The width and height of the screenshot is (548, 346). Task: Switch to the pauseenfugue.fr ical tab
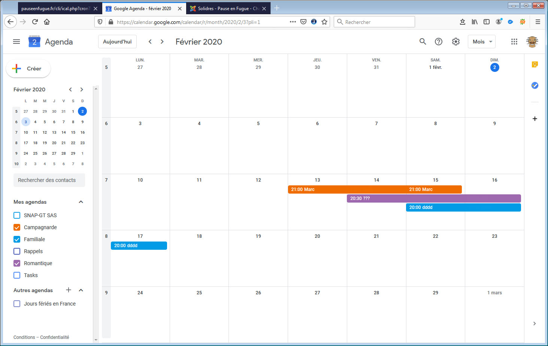(x=55, y=8)
